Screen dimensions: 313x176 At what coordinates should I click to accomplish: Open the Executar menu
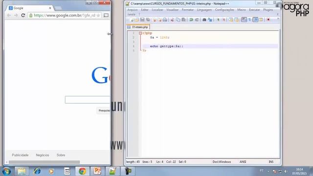pyautogui.click(x=254, y=10)
